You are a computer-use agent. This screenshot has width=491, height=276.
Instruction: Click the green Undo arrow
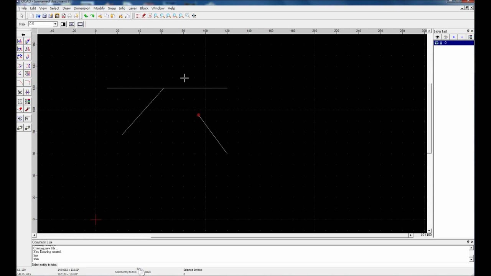(x=86, y=16)
